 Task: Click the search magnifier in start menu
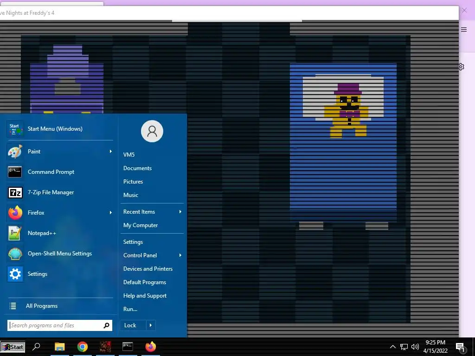(x=106, y=325)
